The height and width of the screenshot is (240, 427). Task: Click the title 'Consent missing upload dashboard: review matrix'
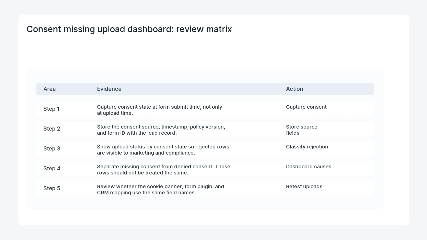pyautogui.click(x=129, y=29)
